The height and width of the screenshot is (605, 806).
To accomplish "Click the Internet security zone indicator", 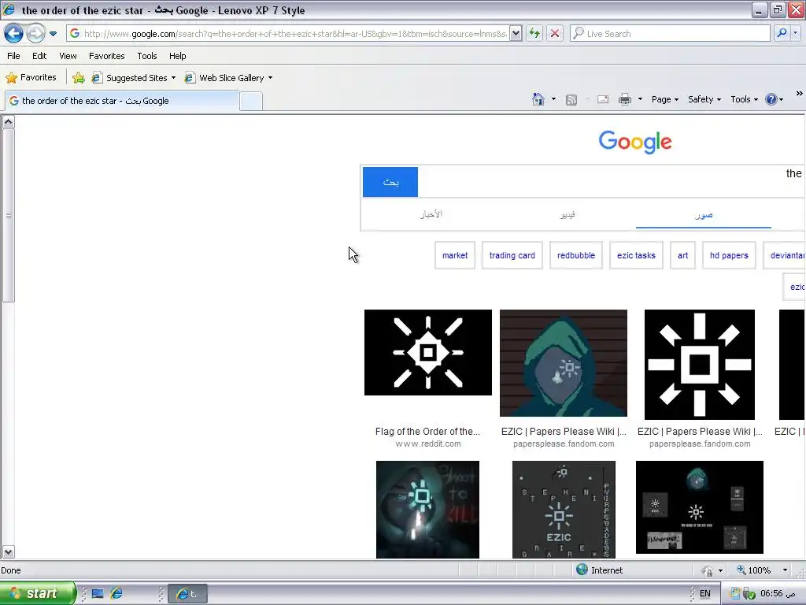I will click(x=599, y=570).
